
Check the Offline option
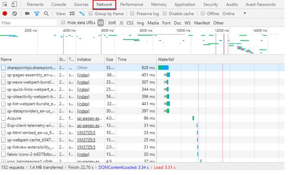pyautogui.click(x=203, y=13)
